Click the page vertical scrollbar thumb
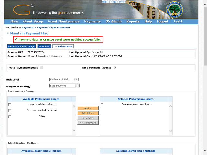Viewport: 207px width, 155px height. tap(205, 32)
